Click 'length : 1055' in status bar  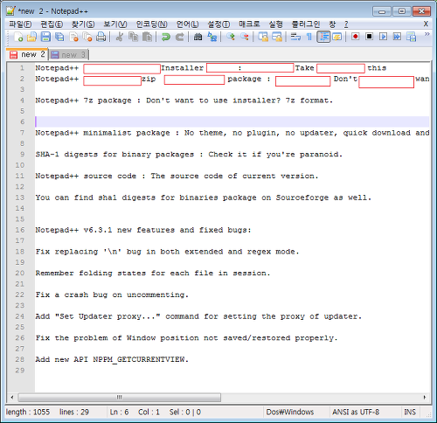[x=28, y=412]
